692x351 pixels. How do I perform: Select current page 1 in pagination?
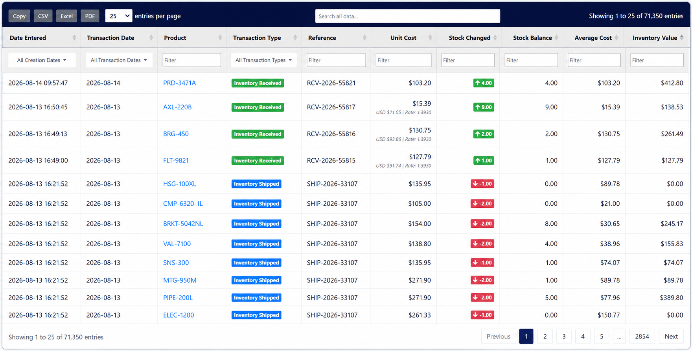pyautogui.click(x=526, y=336)
